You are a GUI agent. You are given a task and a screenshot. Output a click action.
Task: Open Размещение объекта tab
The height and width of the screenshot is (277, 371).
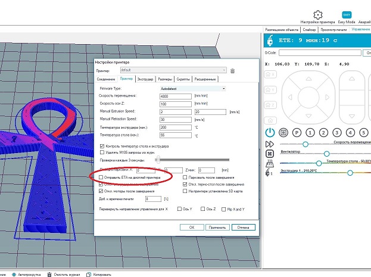click(282, 30)
